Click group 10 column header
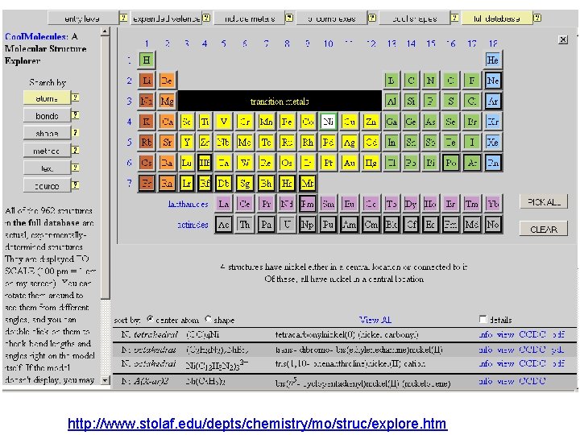580x435 pixels. [328, 43]
